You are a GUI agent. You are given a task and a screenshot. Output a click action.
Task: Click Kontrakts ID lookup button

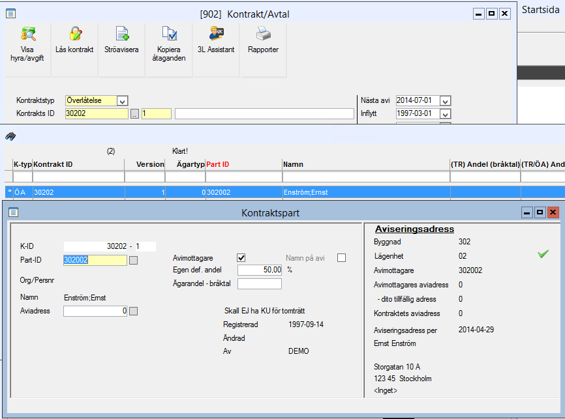click(x=134, y=114)
